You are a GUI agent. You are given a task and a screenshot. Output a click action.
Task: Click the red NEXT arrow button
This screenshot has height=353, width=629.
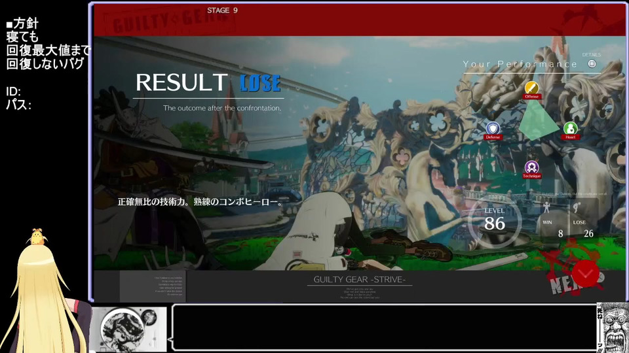(x=585, y=274)
